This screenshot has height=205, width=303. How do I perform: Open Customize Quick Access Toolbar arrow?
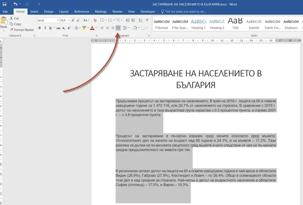click(39, 4)
